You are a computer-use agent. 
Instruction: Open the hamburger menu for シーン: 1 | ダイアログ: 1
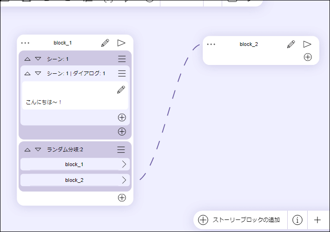(x=122, y=73)
